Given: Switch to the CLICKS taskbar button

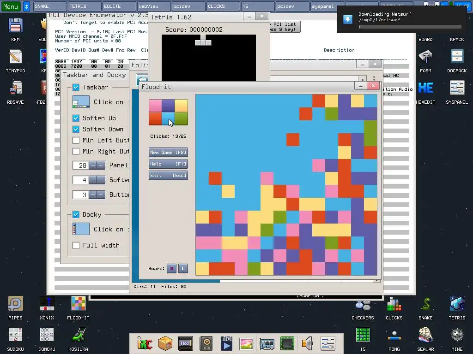Looking at the screenshot, I should [x=223, y=6].
